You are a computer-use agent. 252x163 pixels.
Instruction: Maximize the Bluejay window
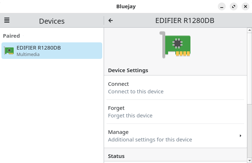[234, 6]
